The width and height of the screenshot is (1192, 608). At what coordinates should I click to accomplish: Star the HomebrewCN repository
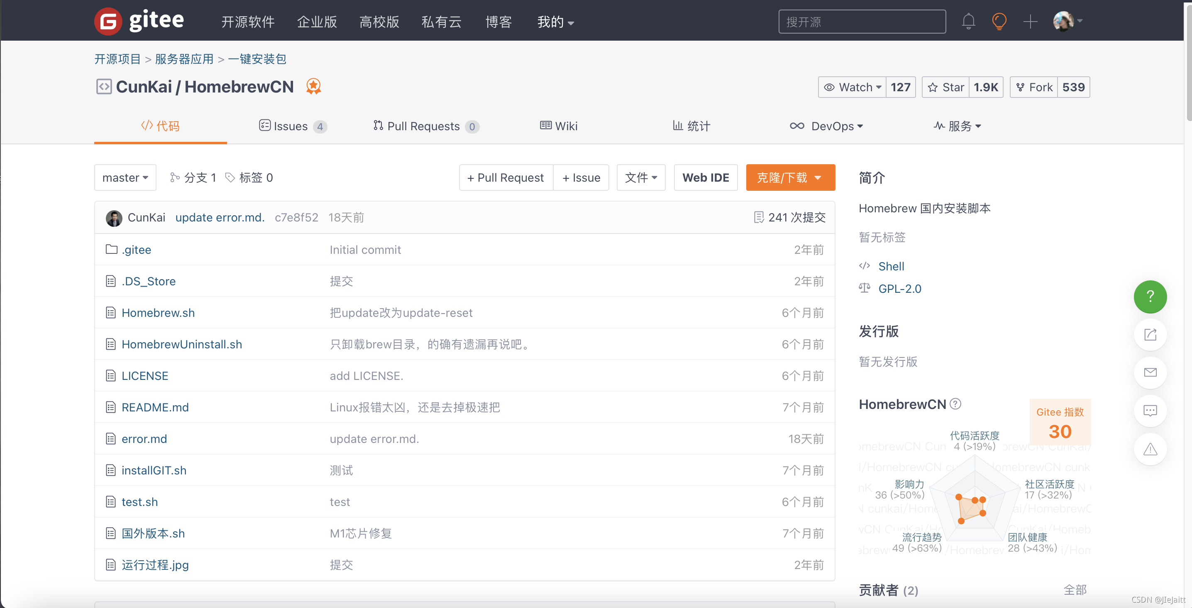click(945, 87)
